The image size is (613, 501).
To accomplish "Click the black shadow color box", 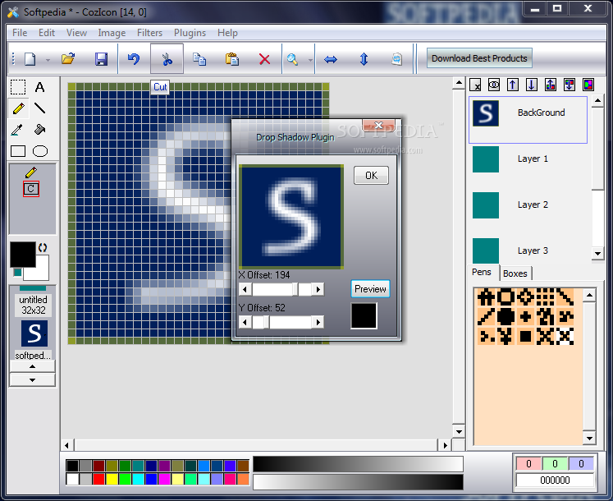I will (x=364, y=315).
